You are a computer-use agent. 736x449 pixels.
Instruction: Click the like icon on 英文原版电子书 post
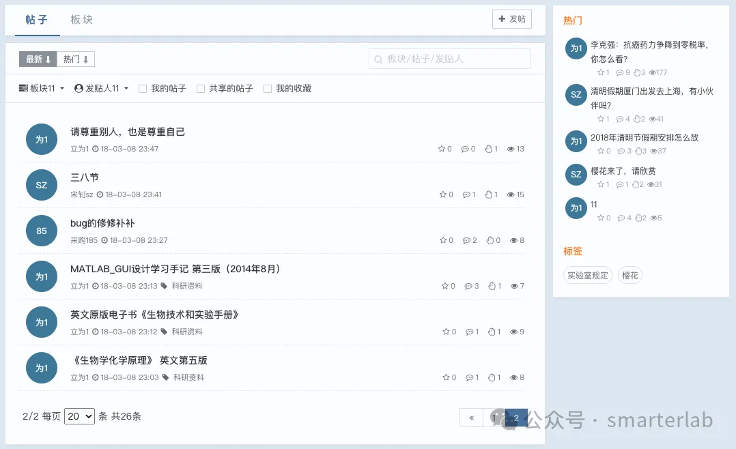pyautogui.click(x=492, y=332)
